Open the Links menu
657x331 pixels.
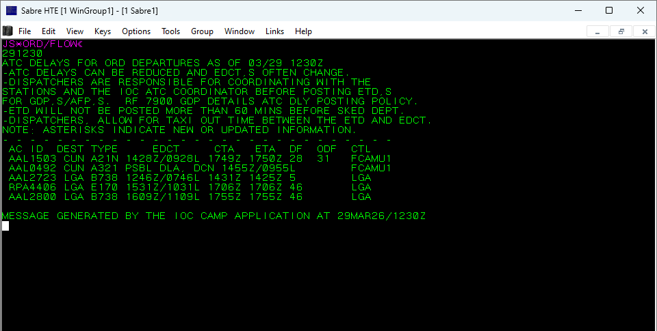(274, 31)
